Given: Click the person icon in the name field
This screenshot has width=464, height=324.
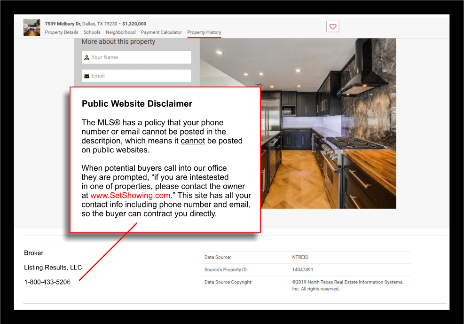Looking at the screenshot, I should (86, 57).
